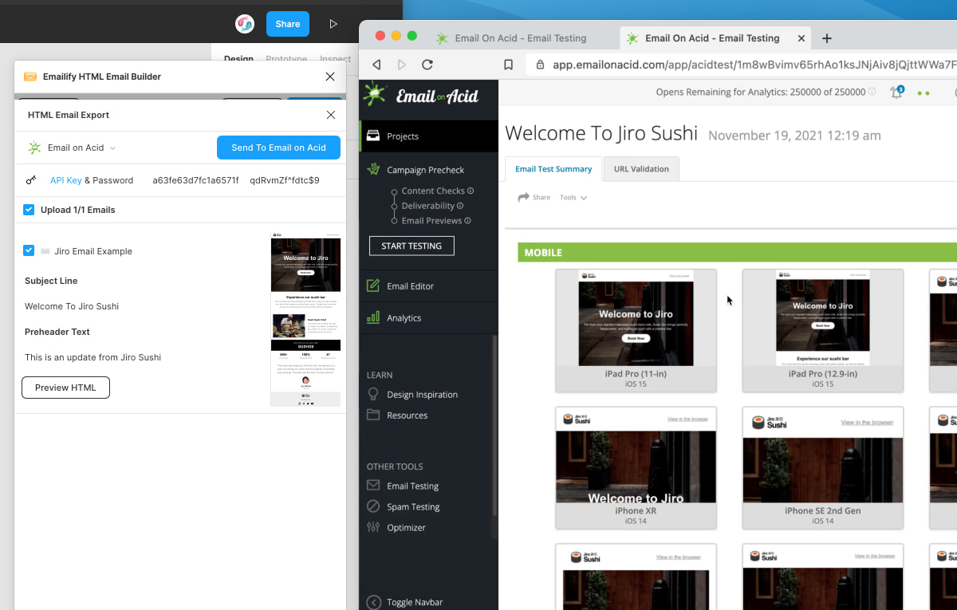Click the notifications bell icon
Screen dimensions: 957x610
click(896, 92)
